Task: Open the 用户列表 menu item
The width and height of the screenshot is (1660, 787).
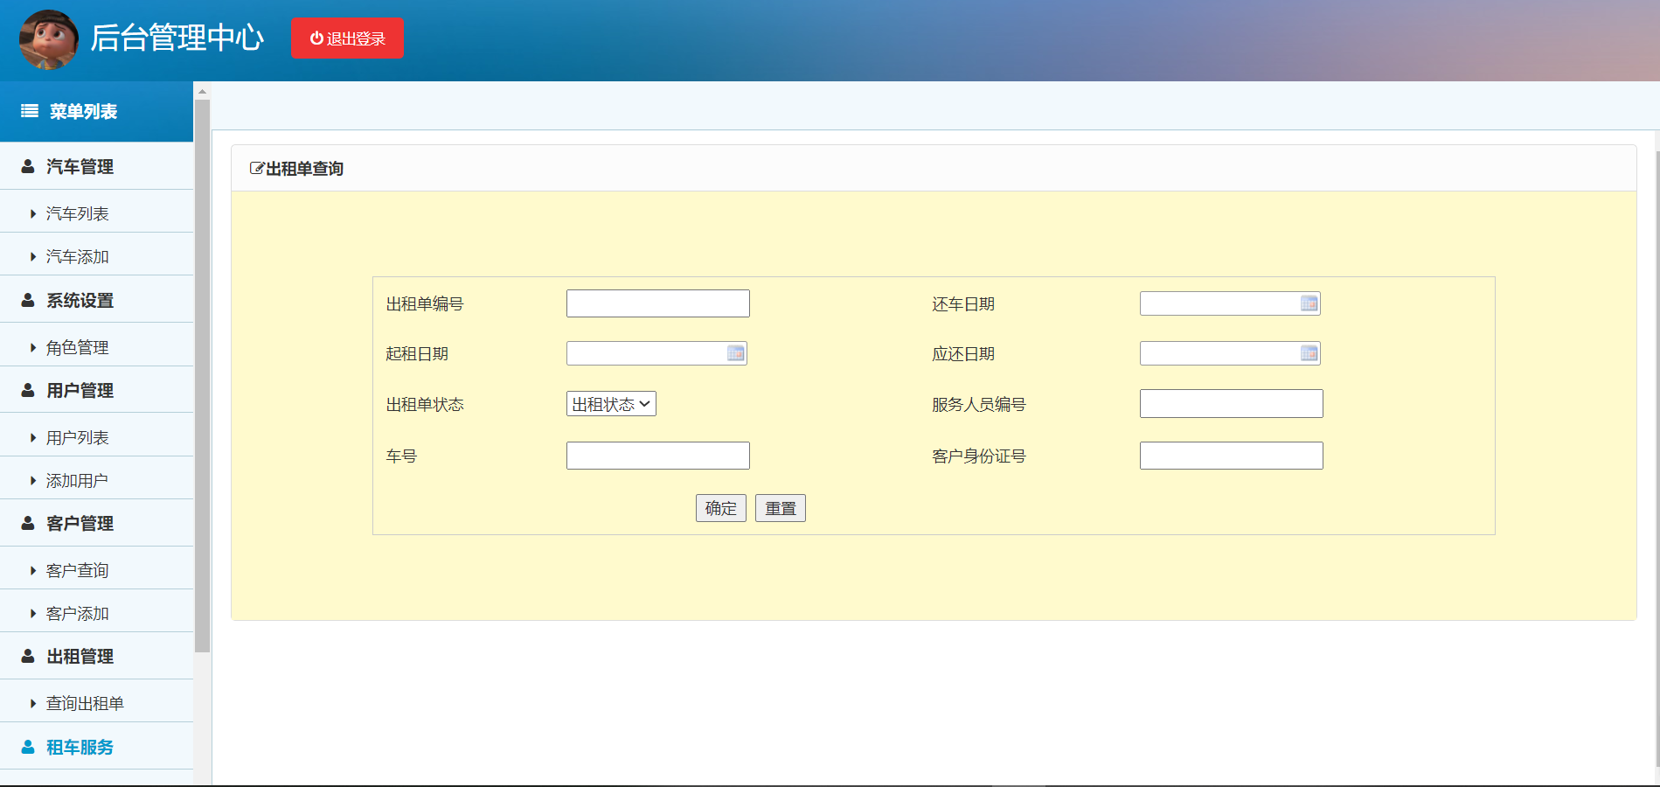Action: (96, 437)
